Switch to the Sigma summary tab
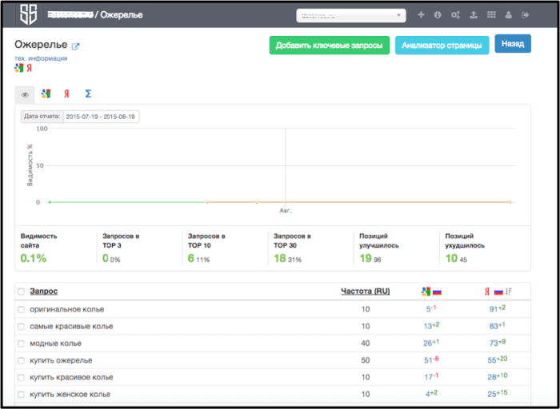This screenshot has width=560, height=409. [88, 94]
